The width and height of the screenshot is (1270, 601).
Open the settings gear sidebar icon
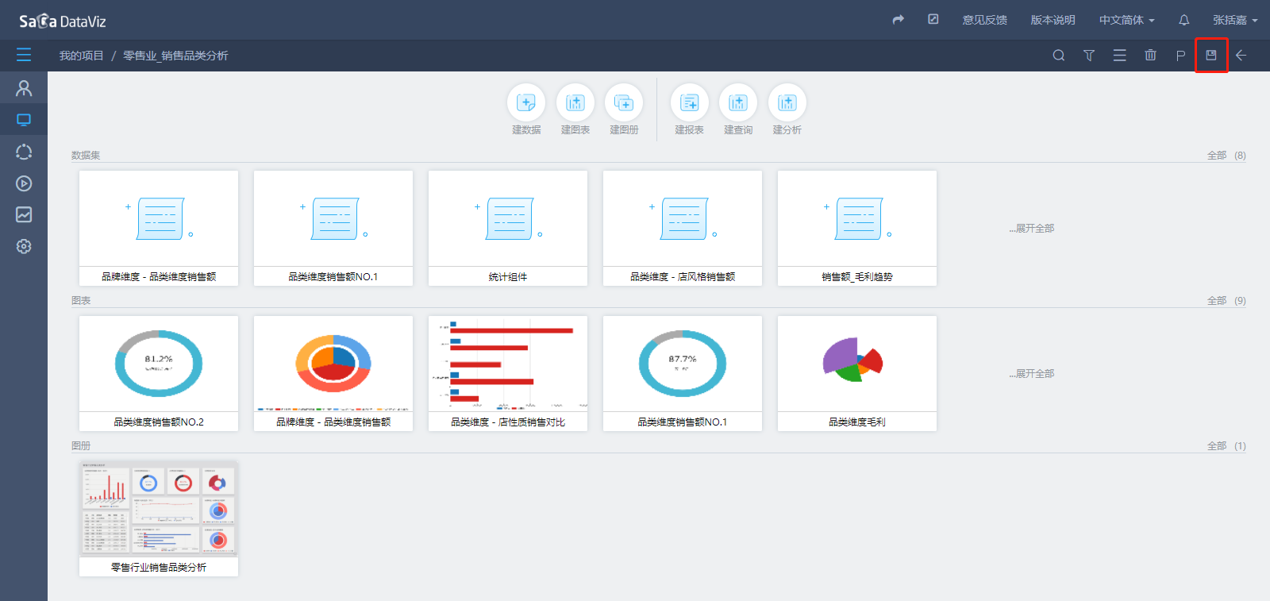[x=24, y=246]
